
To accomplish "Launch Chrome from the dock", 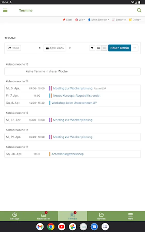I will pos(51,227).
